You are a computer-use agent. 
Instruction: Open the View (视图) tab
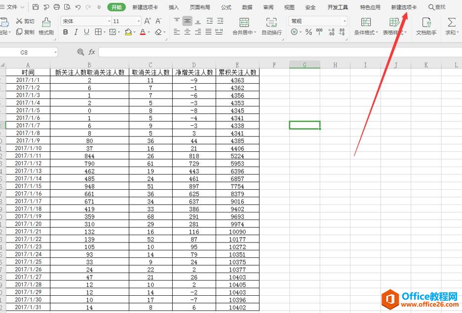[x=289, y=7]
